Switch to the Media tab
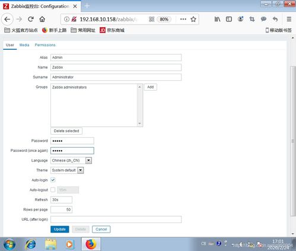296x251 pixels. click(x=24, y=45)
